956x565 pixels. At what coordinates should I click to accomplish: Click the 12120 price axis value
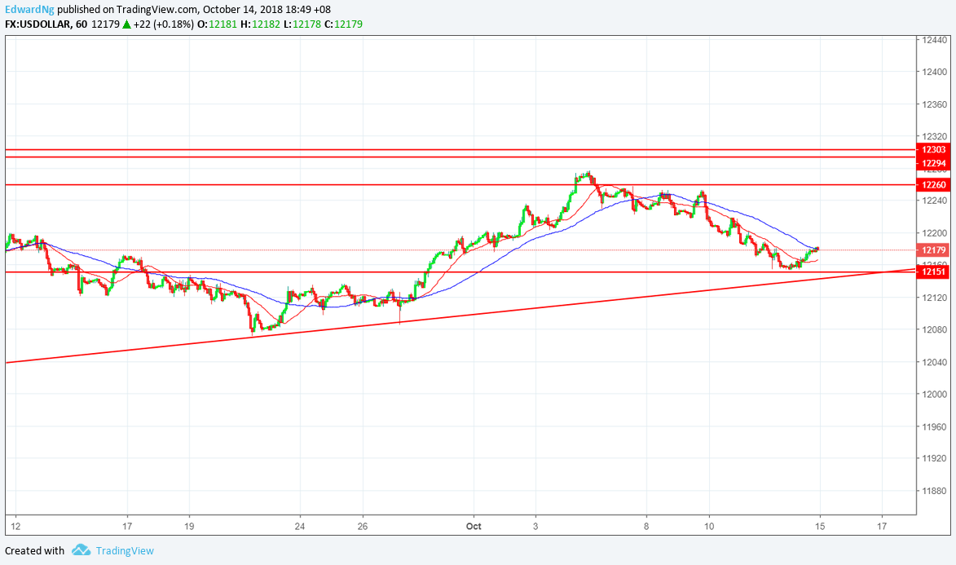tap(933, 298)
